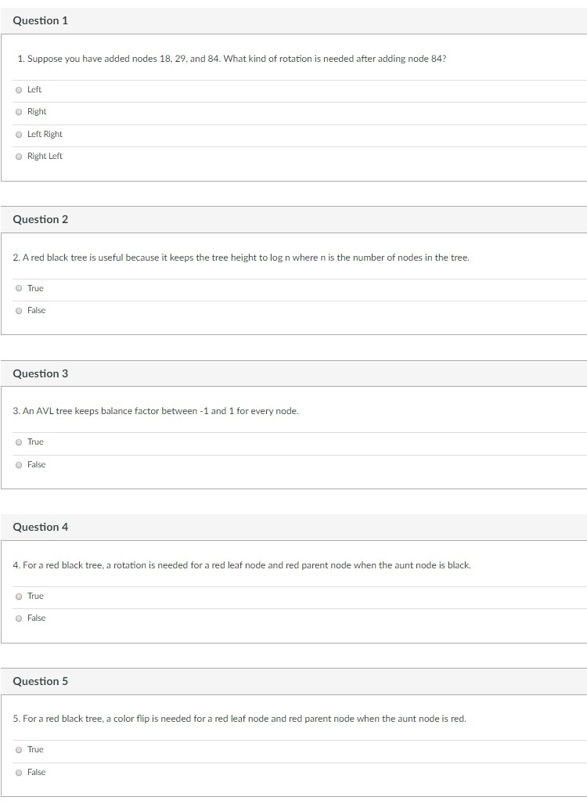The image size is (587, 804).
Task: Pick 'True' for the black aunt rotation question
Action: pyautogui.click(x=17, y=596)
